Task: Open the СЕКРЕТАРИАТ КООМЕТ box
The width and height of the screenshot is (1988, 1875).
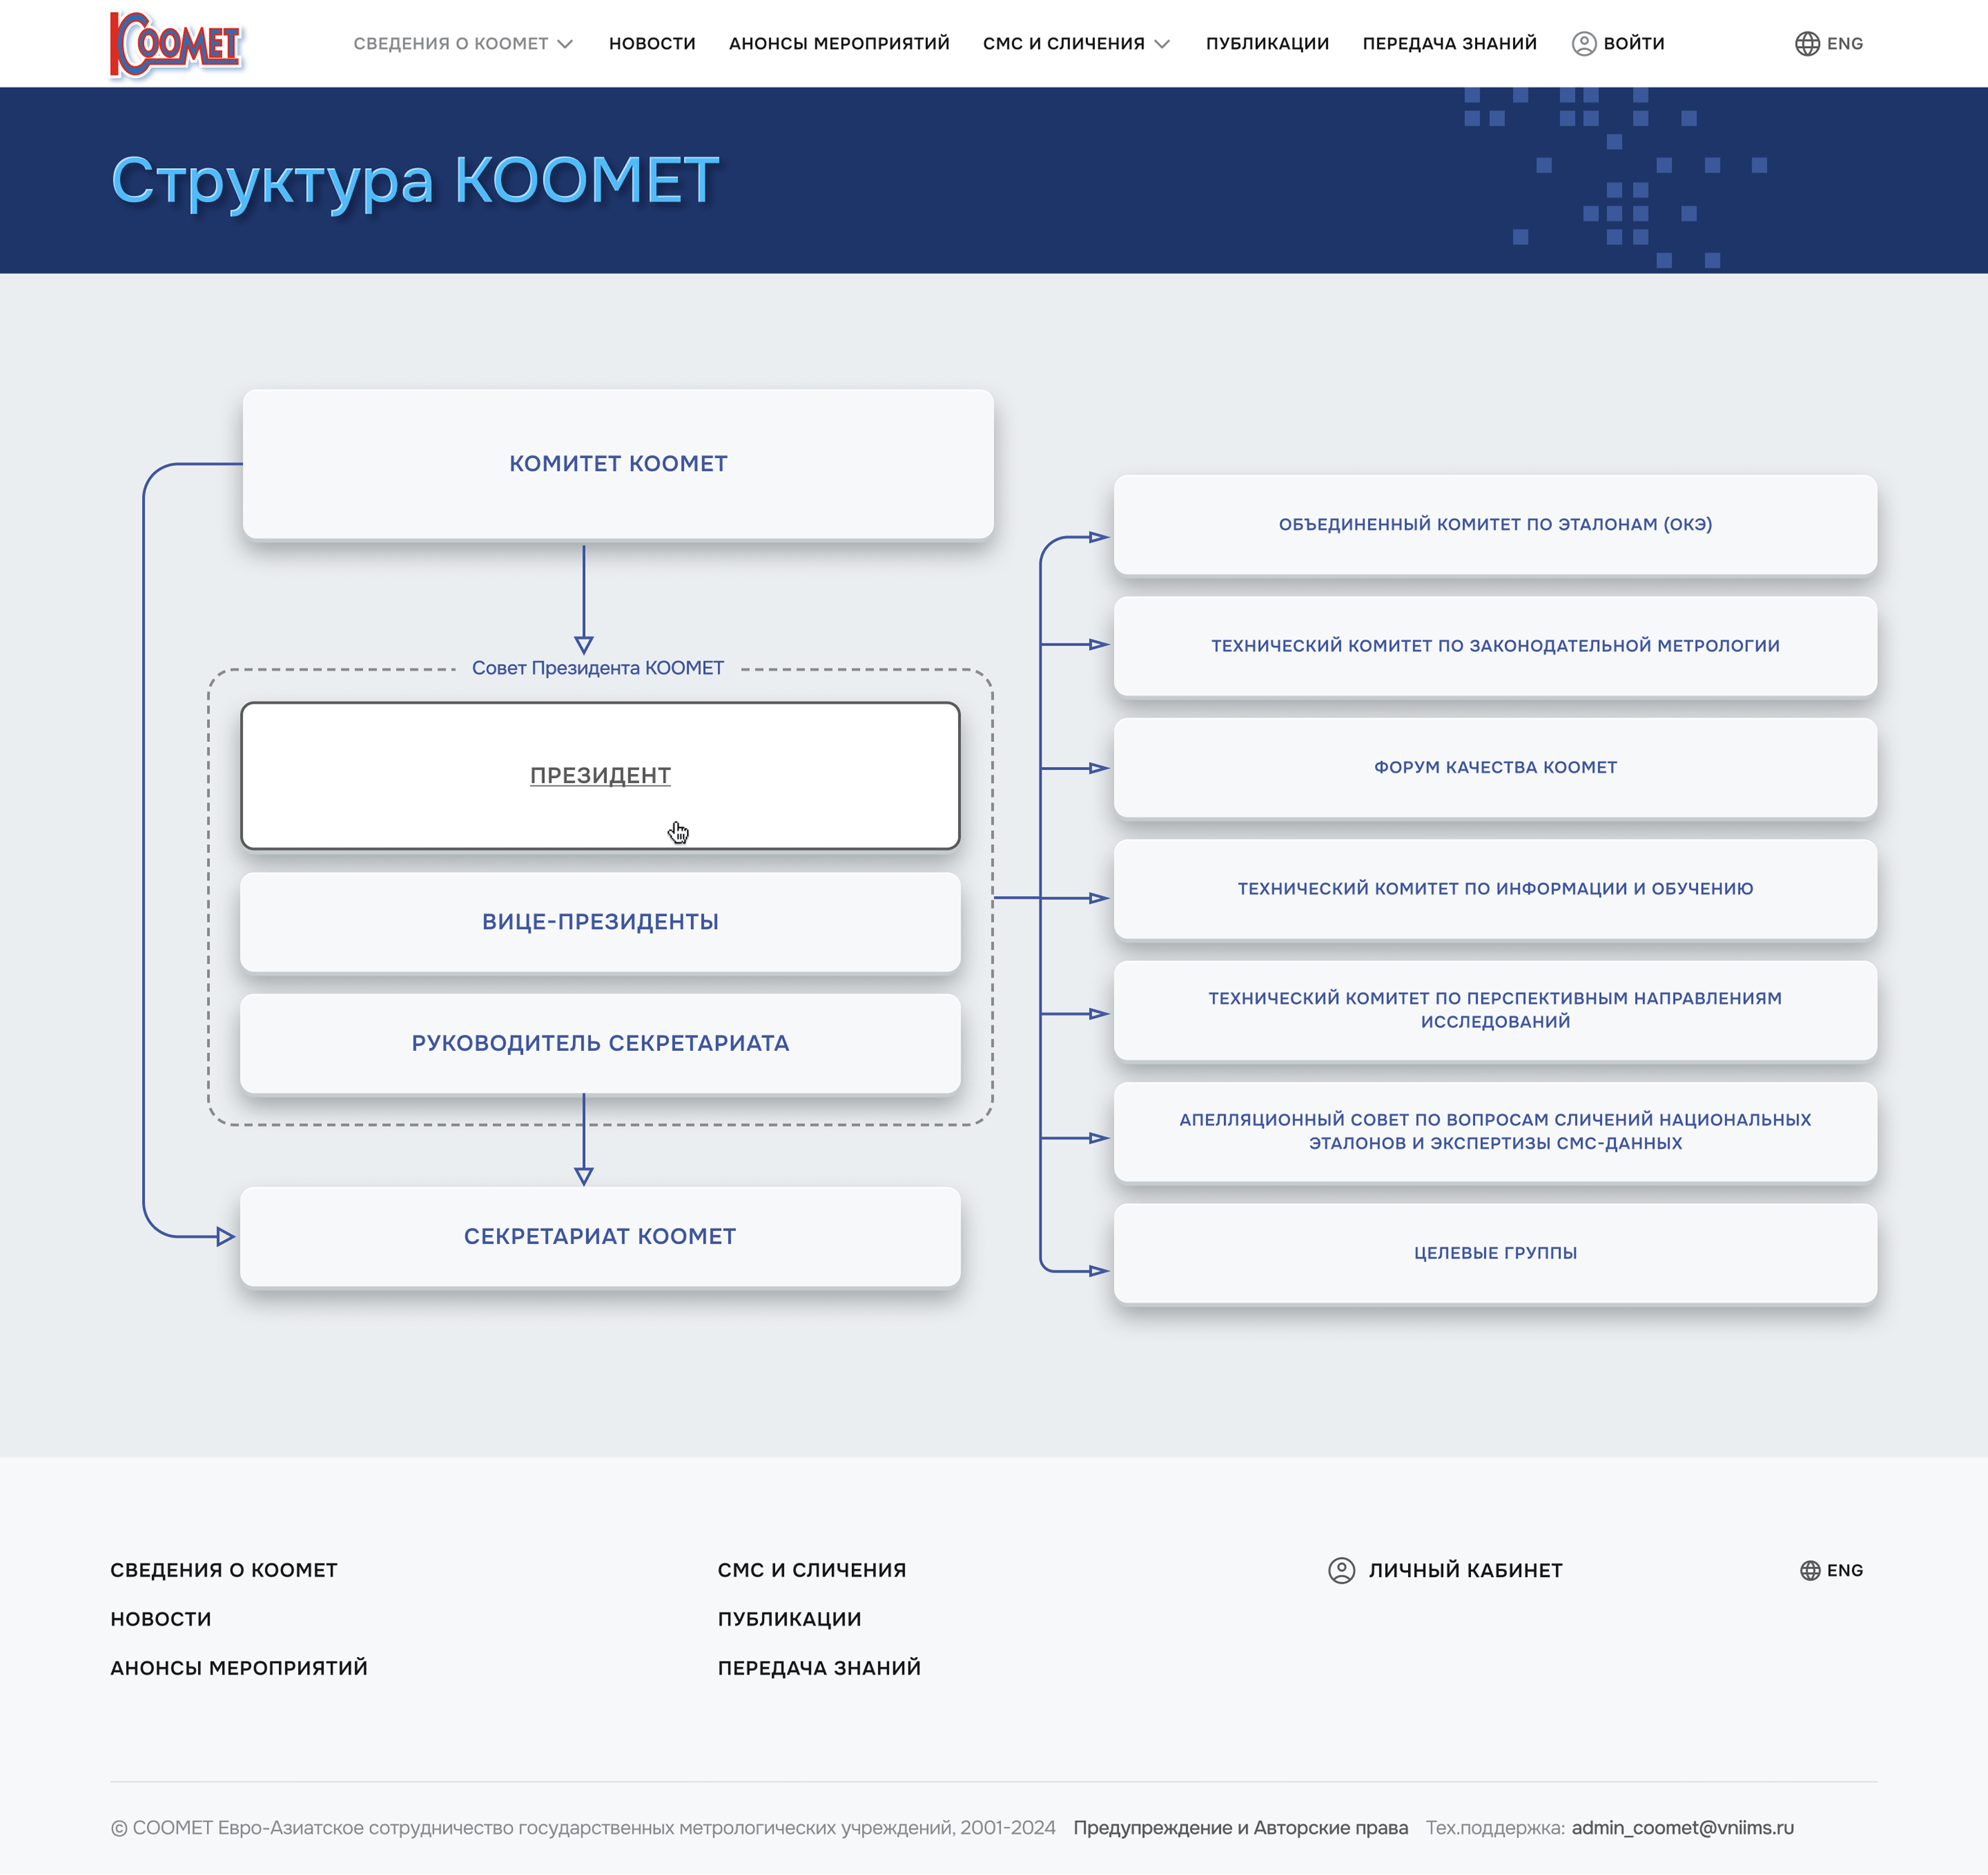Action: pyautogui.click(x=600, y=1236)
